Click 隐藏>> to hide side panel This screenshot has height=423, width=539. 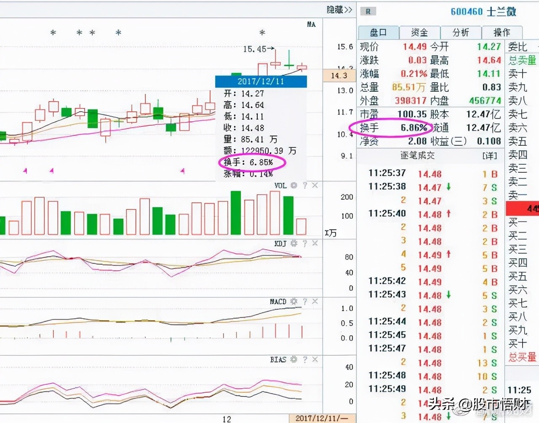339,10
